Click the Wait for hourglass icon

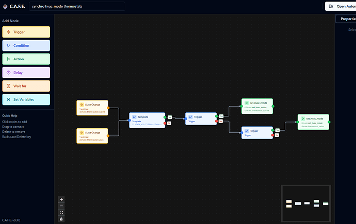8,86
